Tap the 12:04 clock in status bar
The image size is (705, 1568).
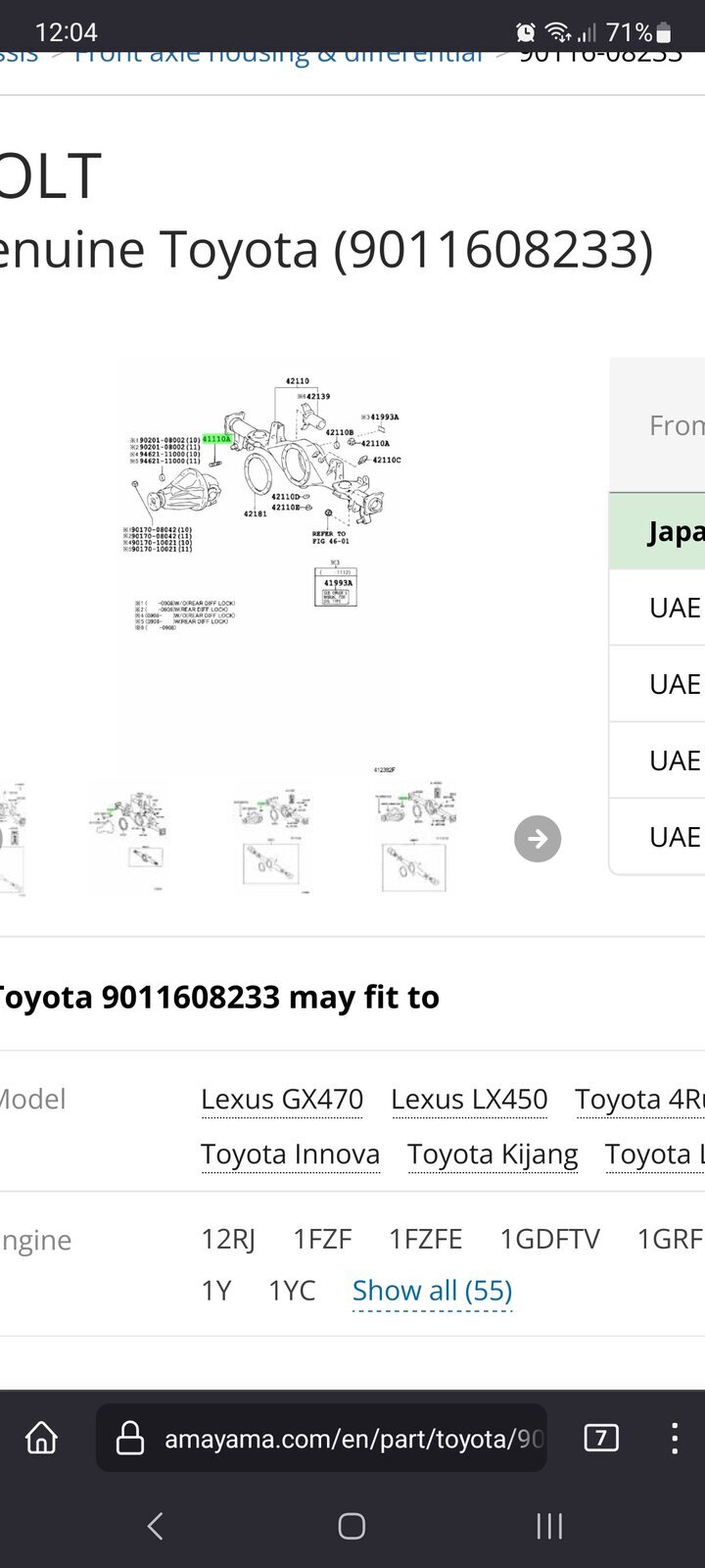pos(67,32)
